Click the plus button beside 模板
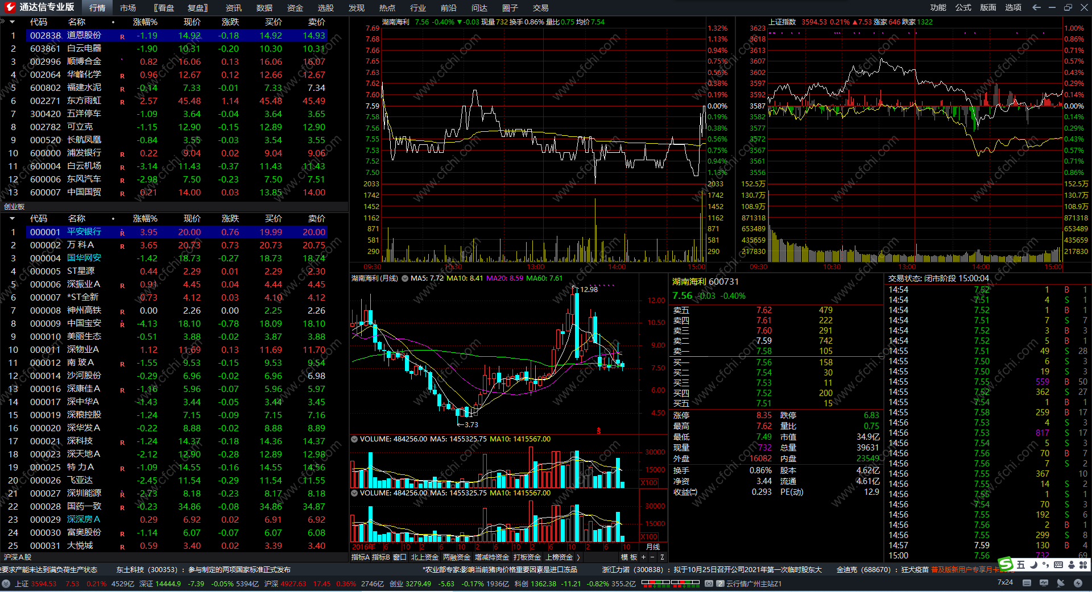The image size is (1092, 592). point(643,557)
